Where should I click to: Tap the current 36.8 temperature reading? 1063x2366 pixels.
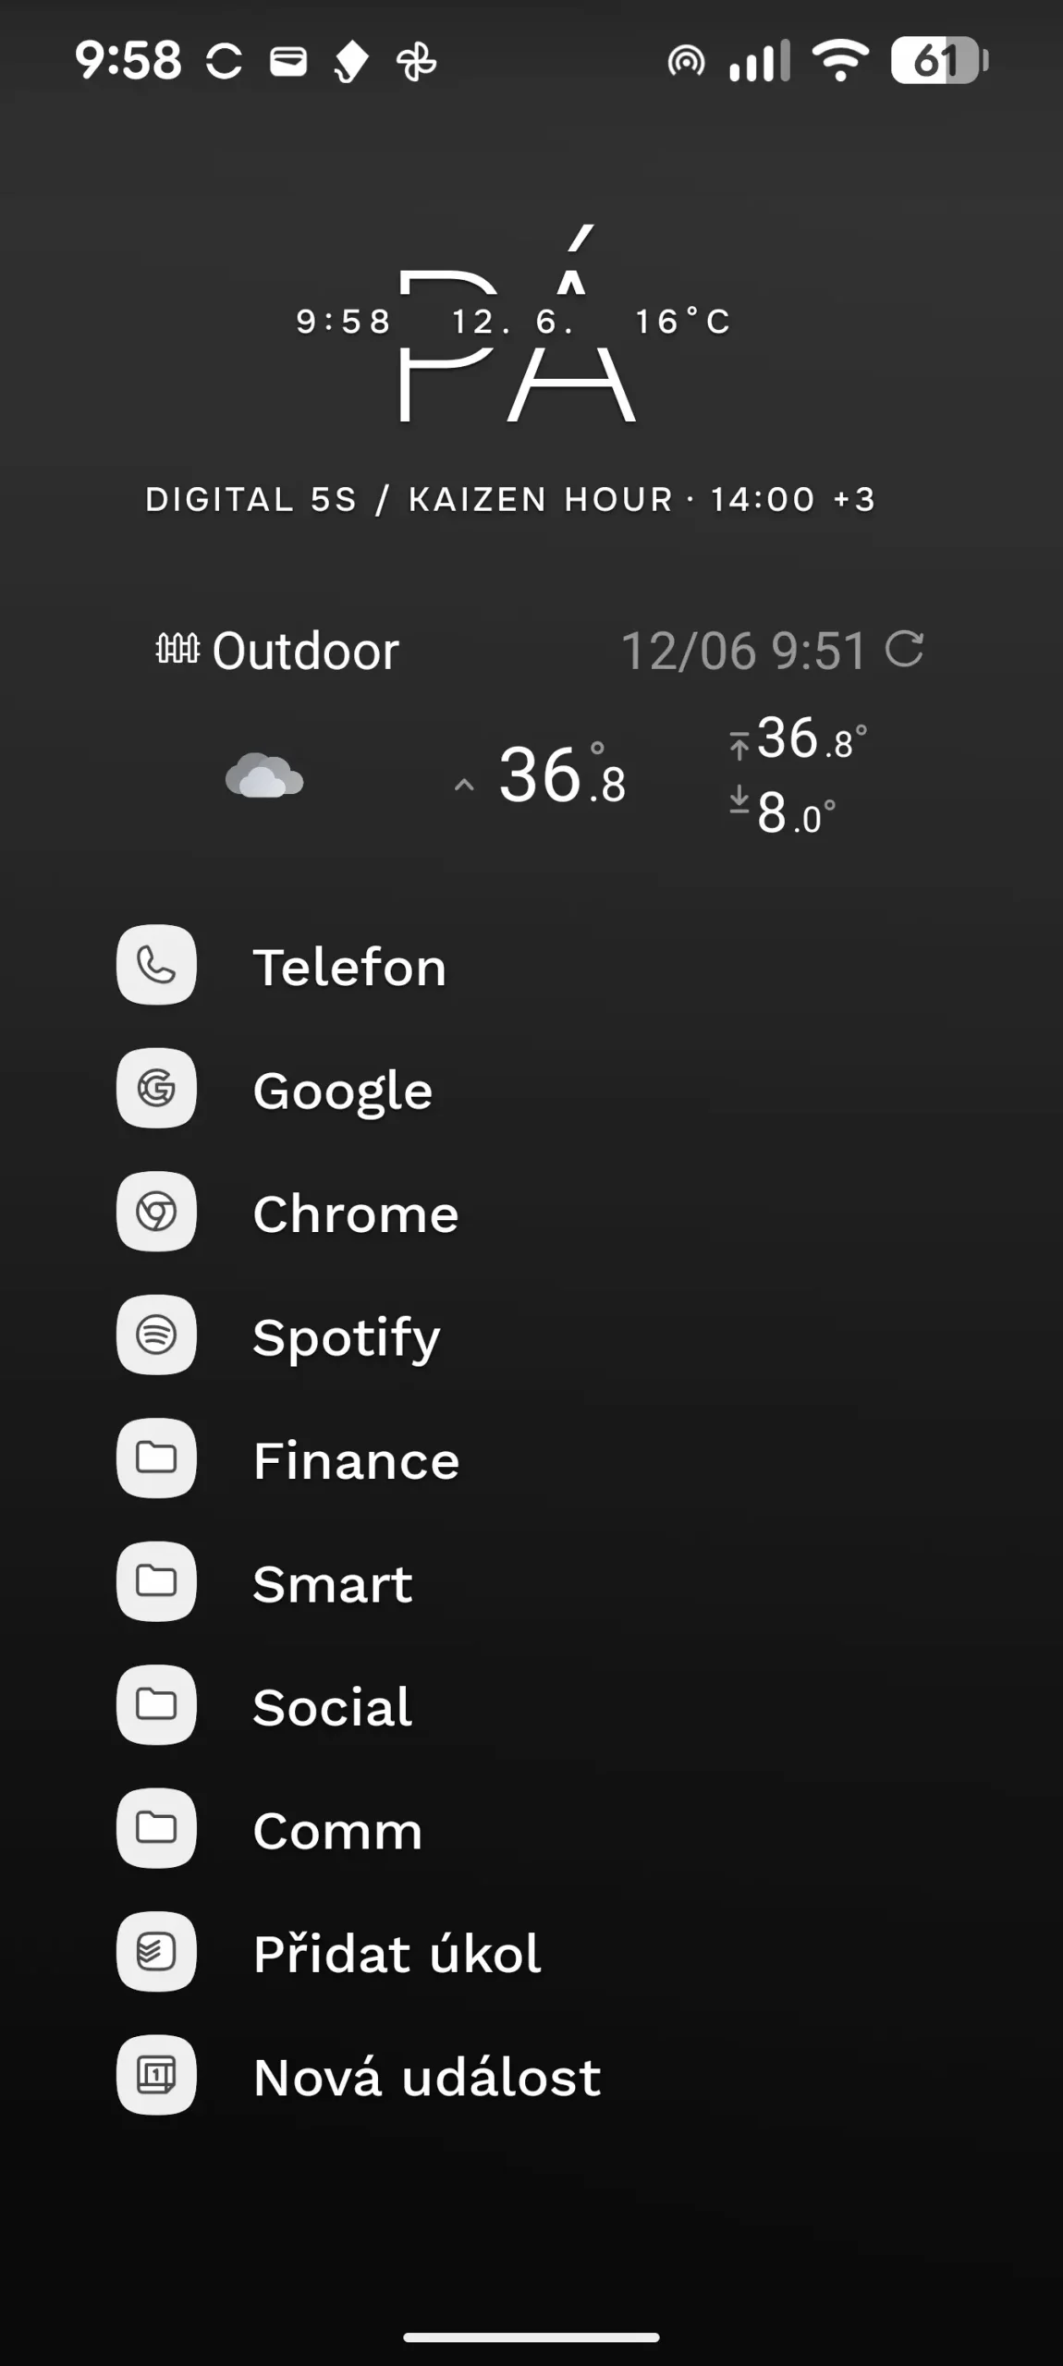coord(561,774)
